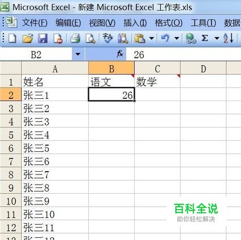The image size is (241, 240).
Task: Click cell containing 张三7
Action: [x=55, y=174]
